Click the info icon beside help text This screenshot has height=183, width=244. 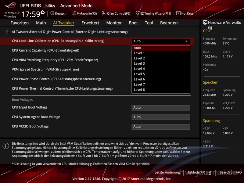tap(6, 146)
